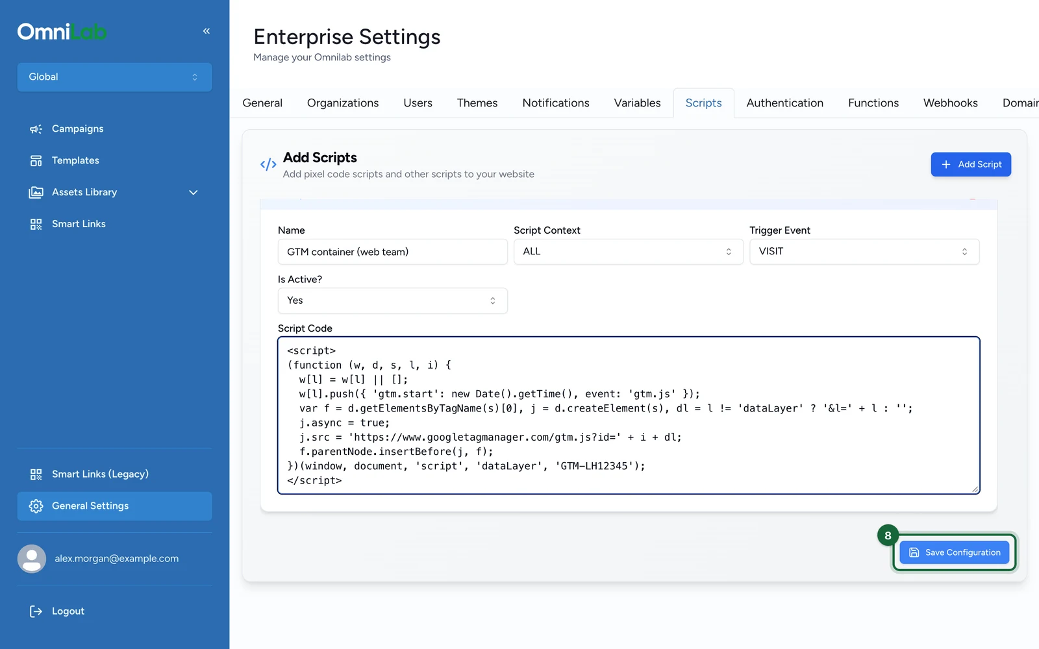Switch to the Organizations tab

(x=343, y=103)
